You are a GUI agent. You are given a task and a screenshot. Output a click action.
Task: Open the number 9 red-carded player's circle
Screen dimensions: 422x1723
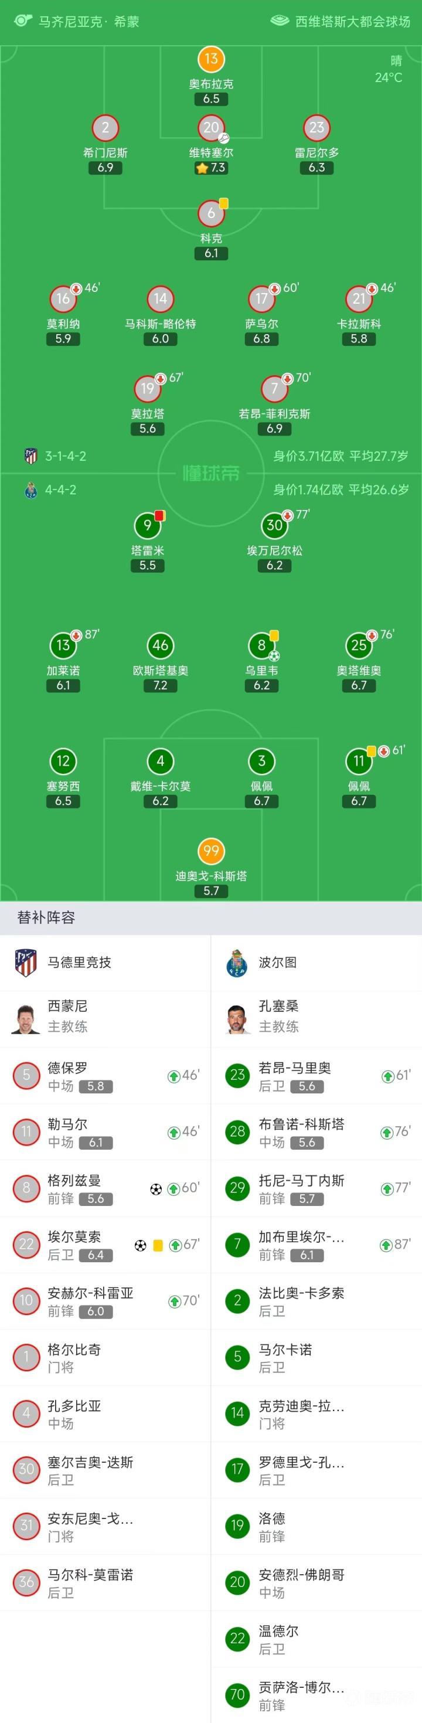147,526
